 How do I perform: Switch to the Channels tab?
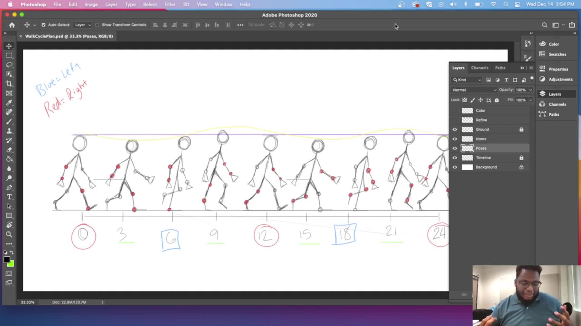(x=480, y=68)
